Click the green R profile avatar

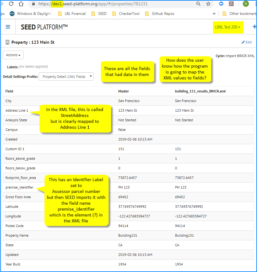pyautogui.click(x=246, y=4)
